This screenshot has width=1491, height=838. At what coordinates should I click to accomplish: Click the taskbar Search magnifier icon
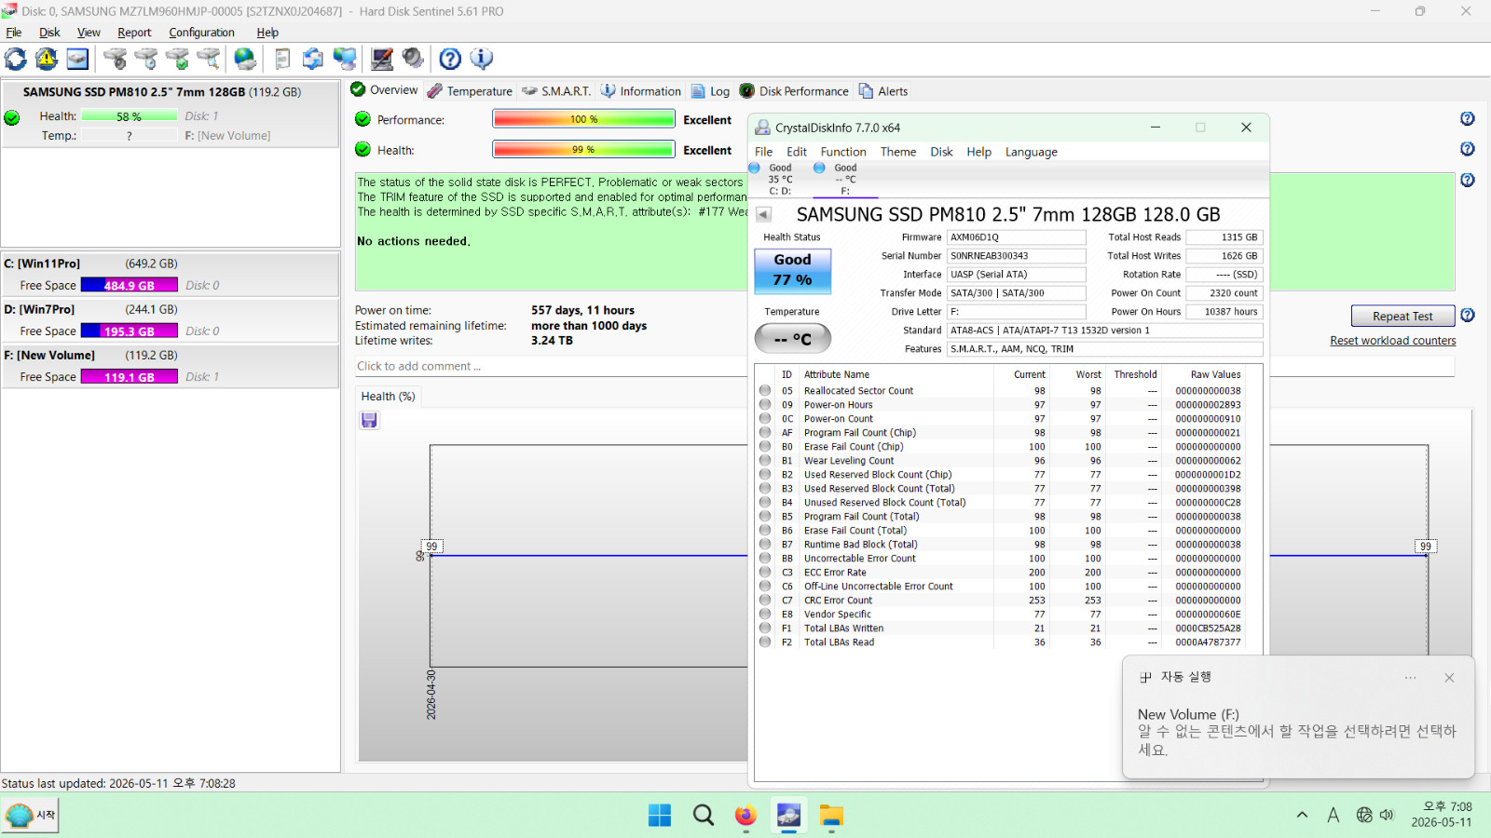click(x=704, y=816)
